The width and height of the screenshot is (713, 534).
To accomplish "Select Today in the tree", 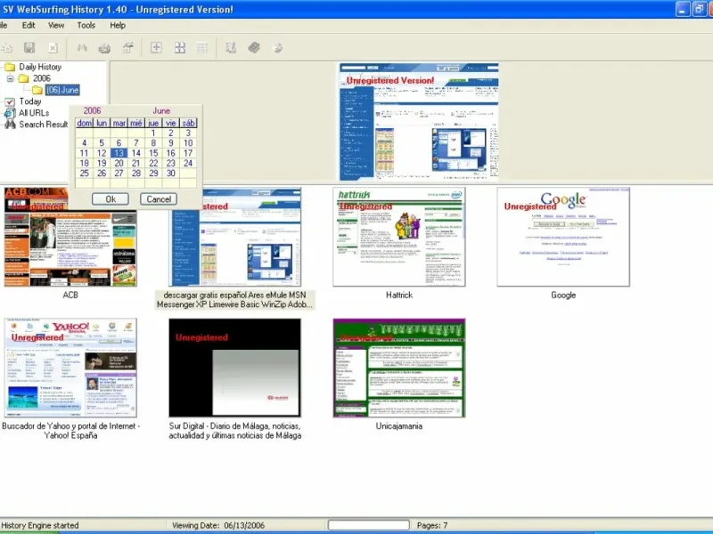I will click(30, 101).
